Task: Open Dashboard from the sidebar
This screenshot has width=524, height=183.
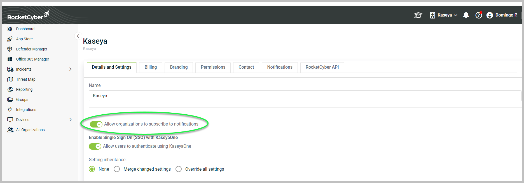Action: pos(25,29)
